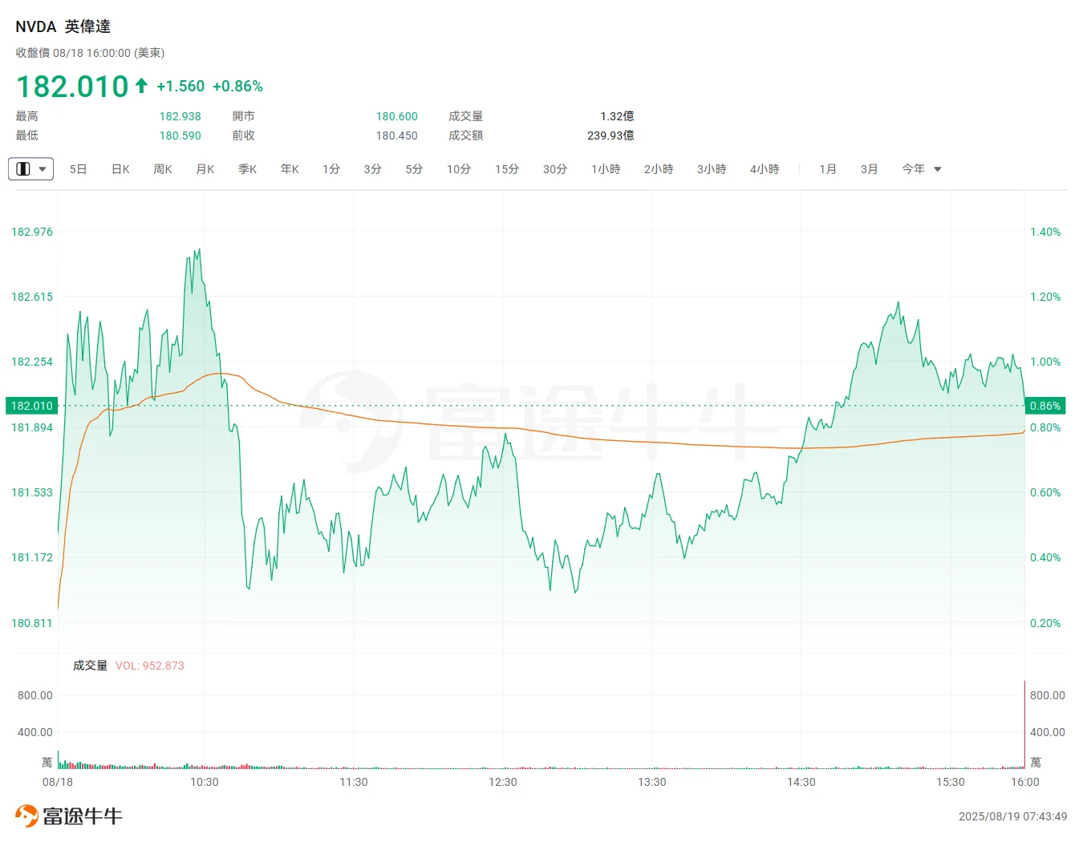This screenshot has width=1083, height=842.
Task: Pick the 5分 interval option
Action: (x=414, y=169)
